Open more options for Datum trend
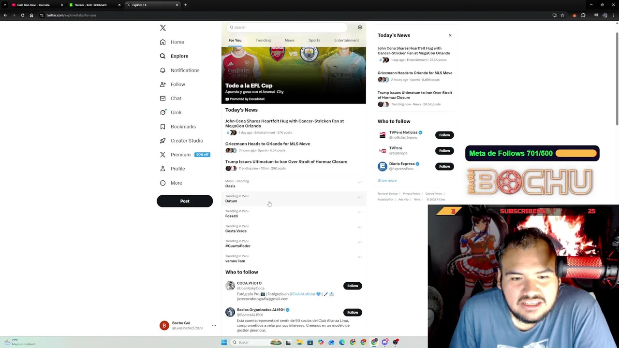Screen dimensions: 619x348 [x=360, y=197]
